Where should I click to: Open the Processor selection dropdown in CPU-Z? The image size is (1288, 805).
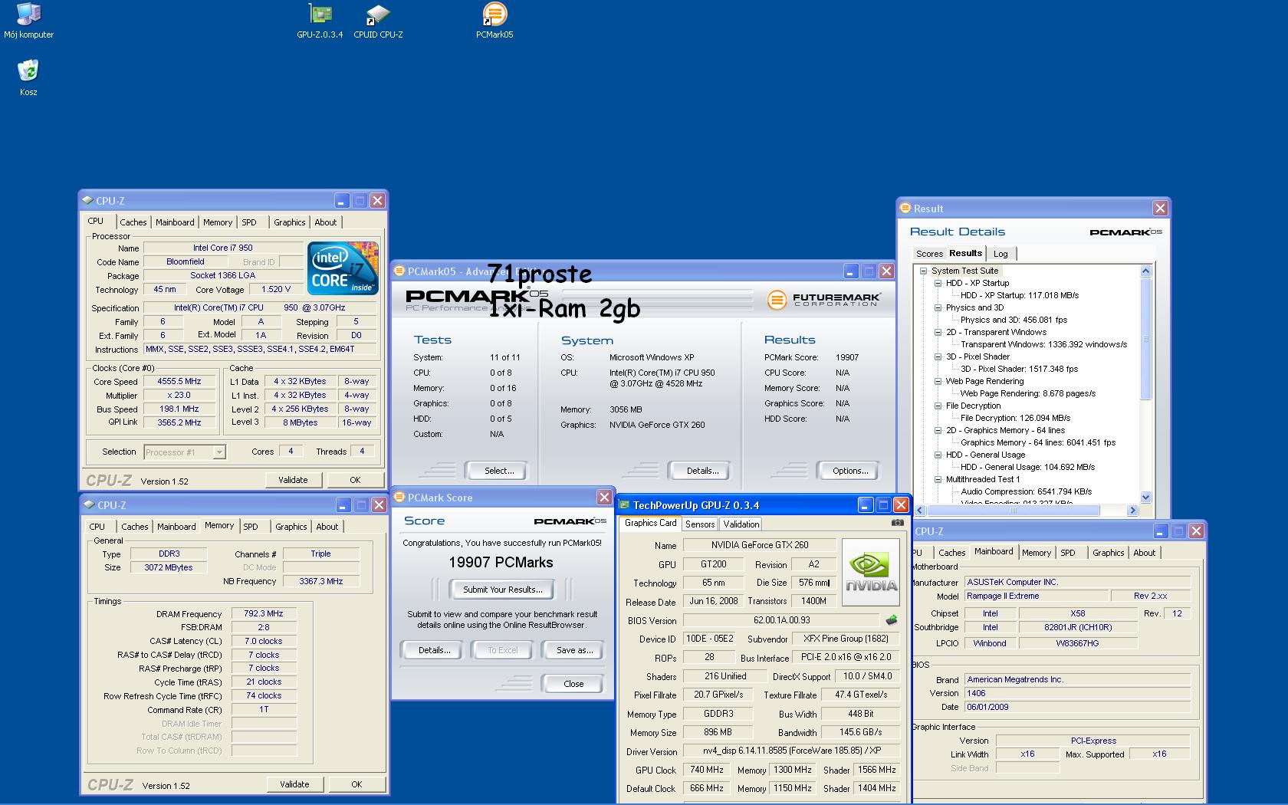pyautogui.click(x=219, y=452)
